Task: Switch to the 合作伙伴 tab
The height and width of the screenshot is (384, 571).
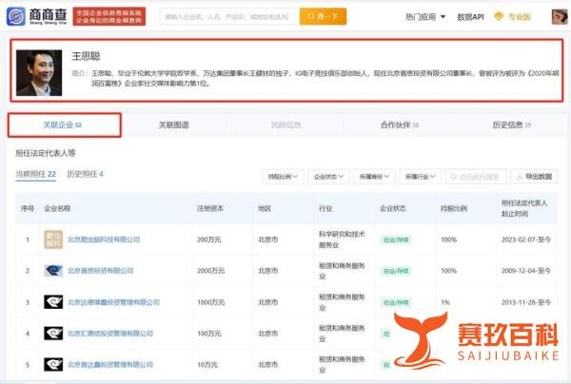Action: (399, 125)
